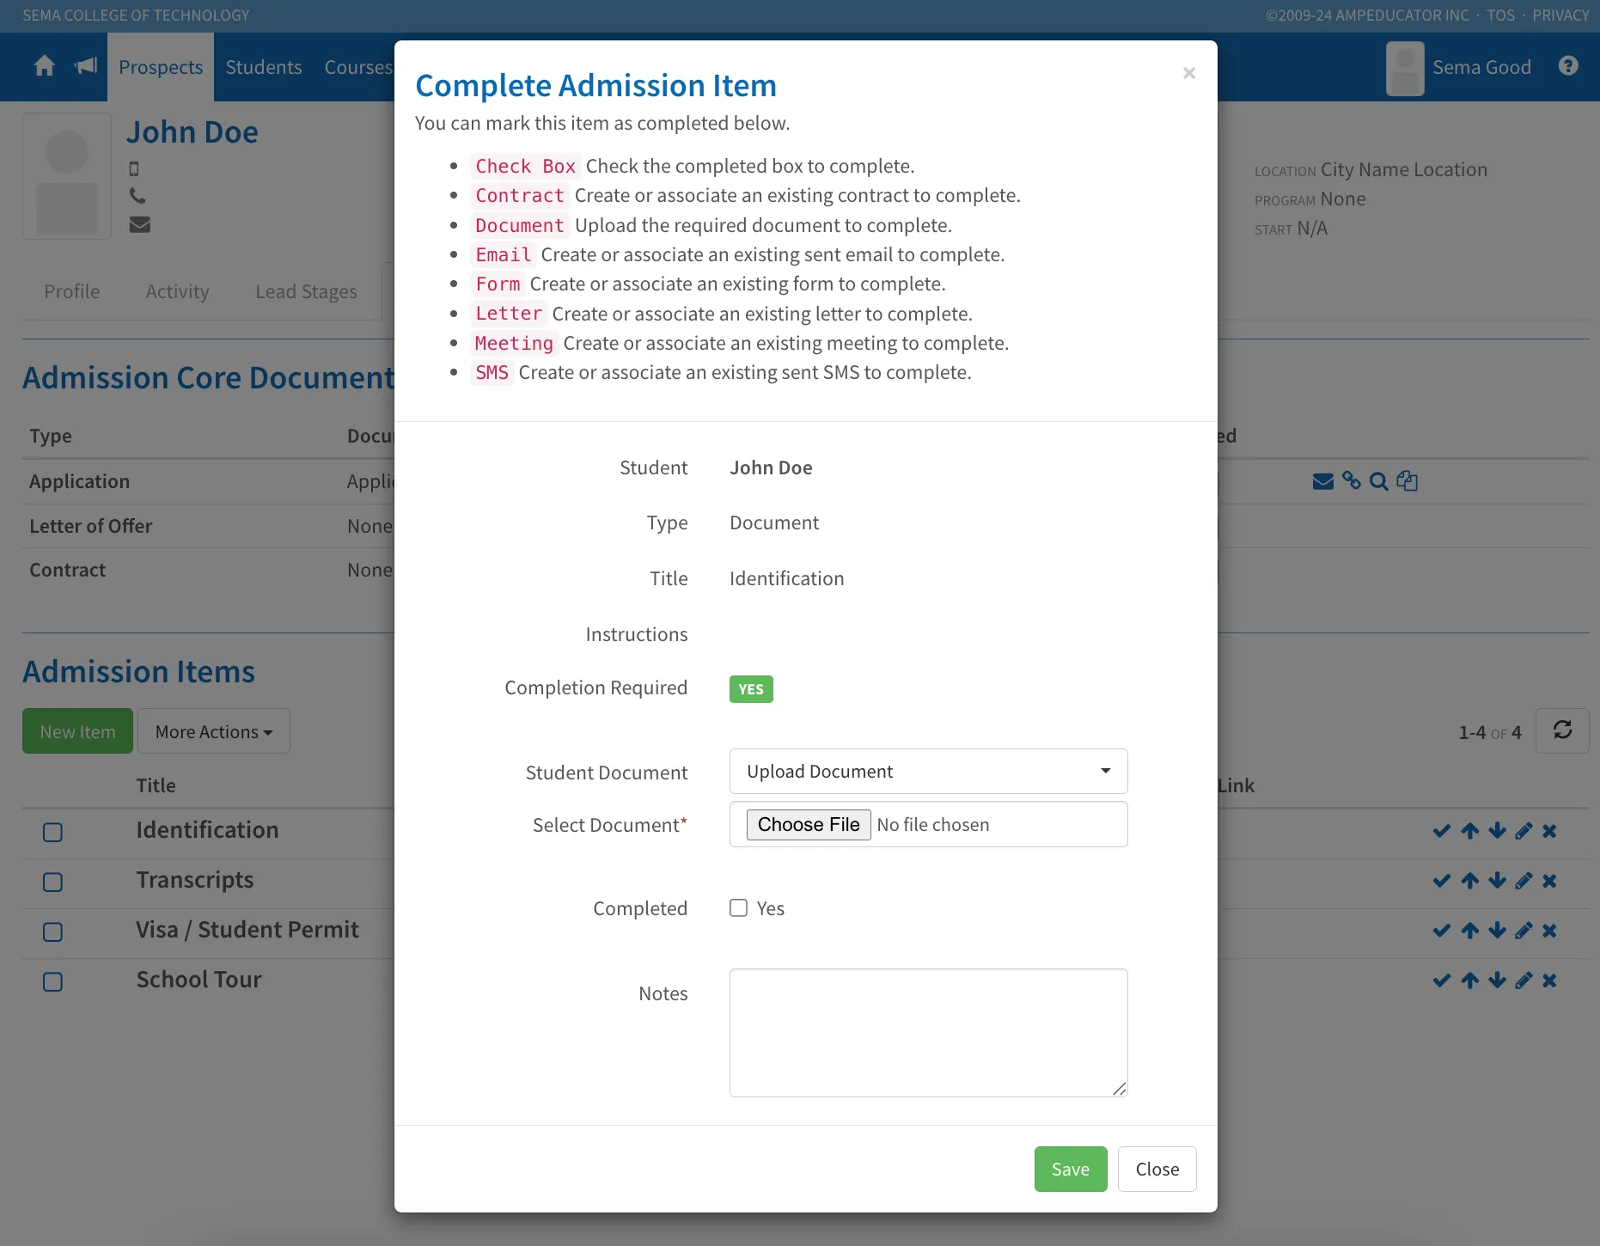This screenshot has width=1600, height=1246.
Task: Move Identification item down
Action: click(x=1497, y=831)
